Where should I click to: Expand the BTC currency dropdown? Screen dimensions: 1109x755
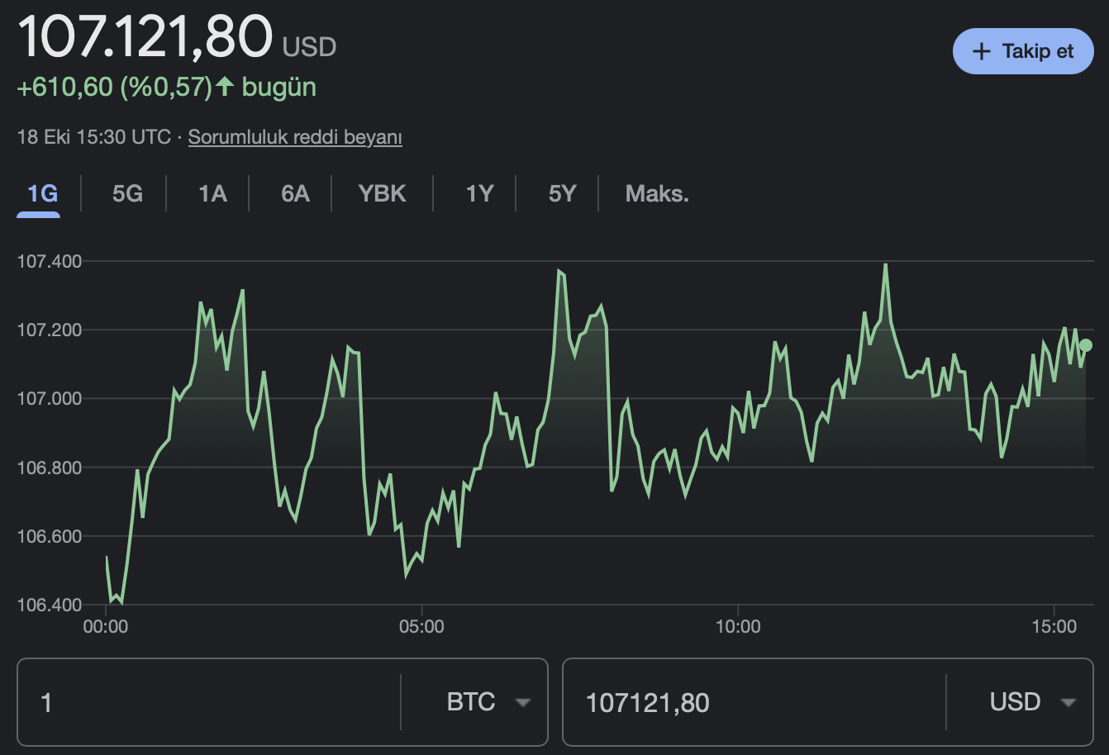487,702
